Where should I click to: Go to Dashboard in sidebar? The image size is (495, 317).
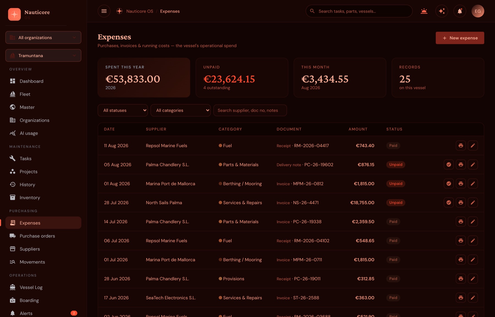point(43,81)
